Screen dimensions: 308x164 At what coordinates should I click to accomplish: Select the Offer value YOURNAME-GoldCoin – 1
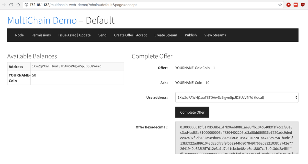[x=195, y=68]
